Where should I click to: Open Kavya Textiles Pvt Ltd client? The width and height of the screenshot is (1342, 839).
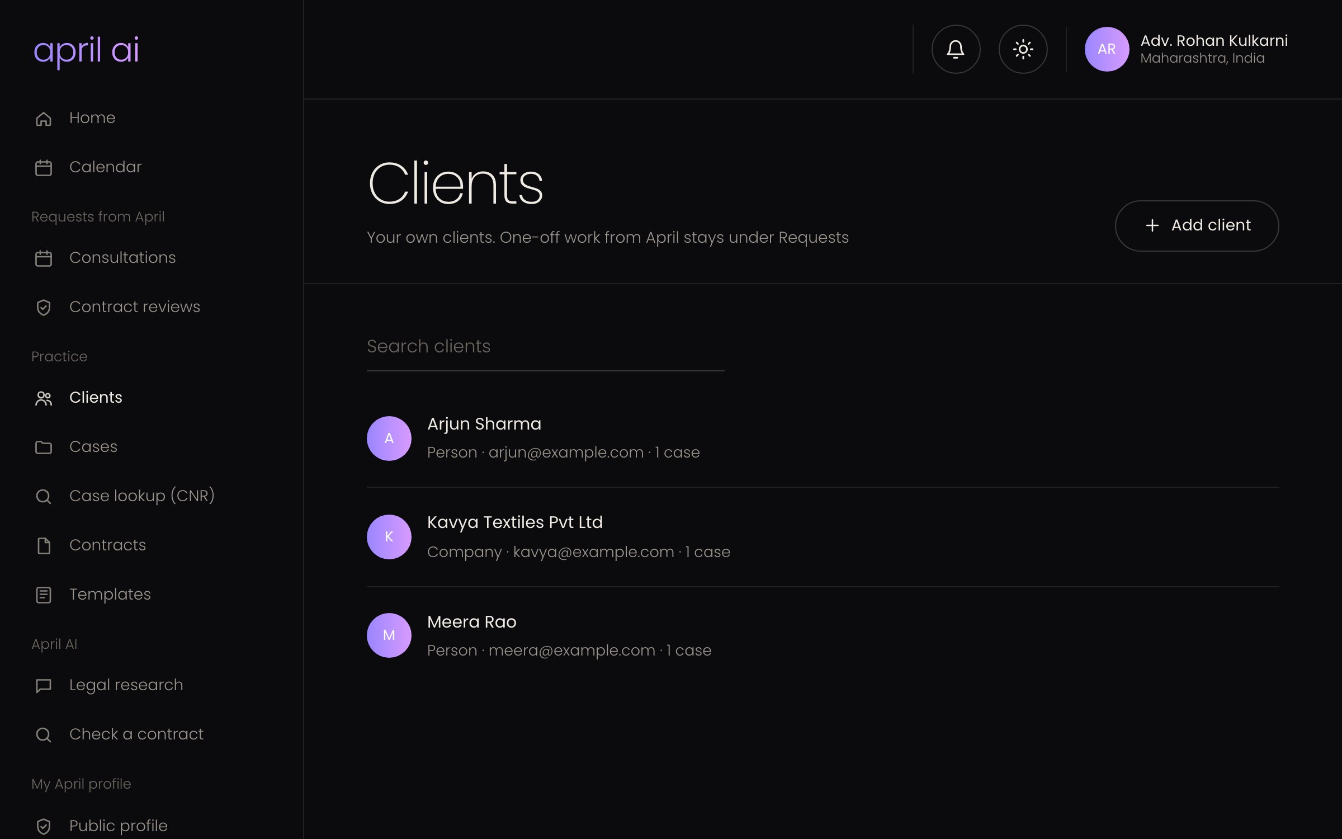515,522
